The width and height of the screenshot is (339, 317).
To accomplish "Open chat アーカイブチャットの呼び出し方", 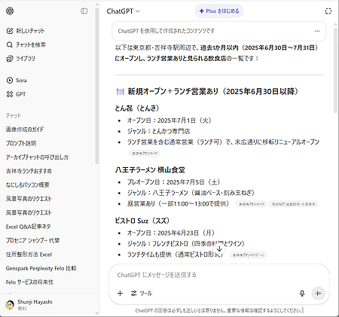I will click(37, 157).
